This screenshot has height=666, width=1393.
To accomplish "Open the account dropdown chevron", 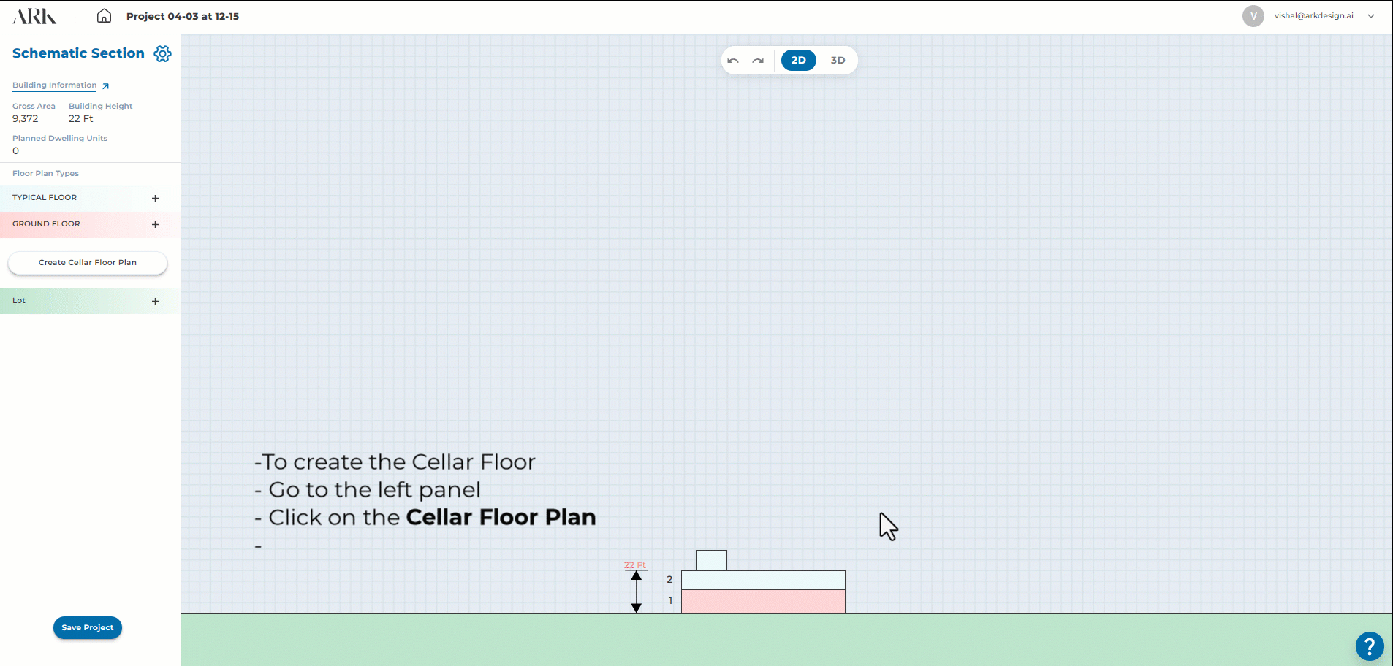I will 1371,16.
